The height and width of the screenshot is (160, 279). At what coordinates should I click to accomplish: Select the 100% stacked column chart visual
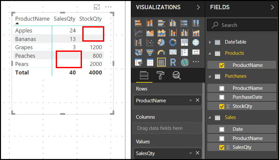(196, 23)
